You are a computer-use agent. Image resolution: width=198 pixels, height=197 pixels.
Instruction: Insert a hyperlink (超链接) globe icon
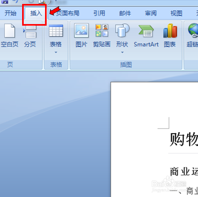(193, 30)
